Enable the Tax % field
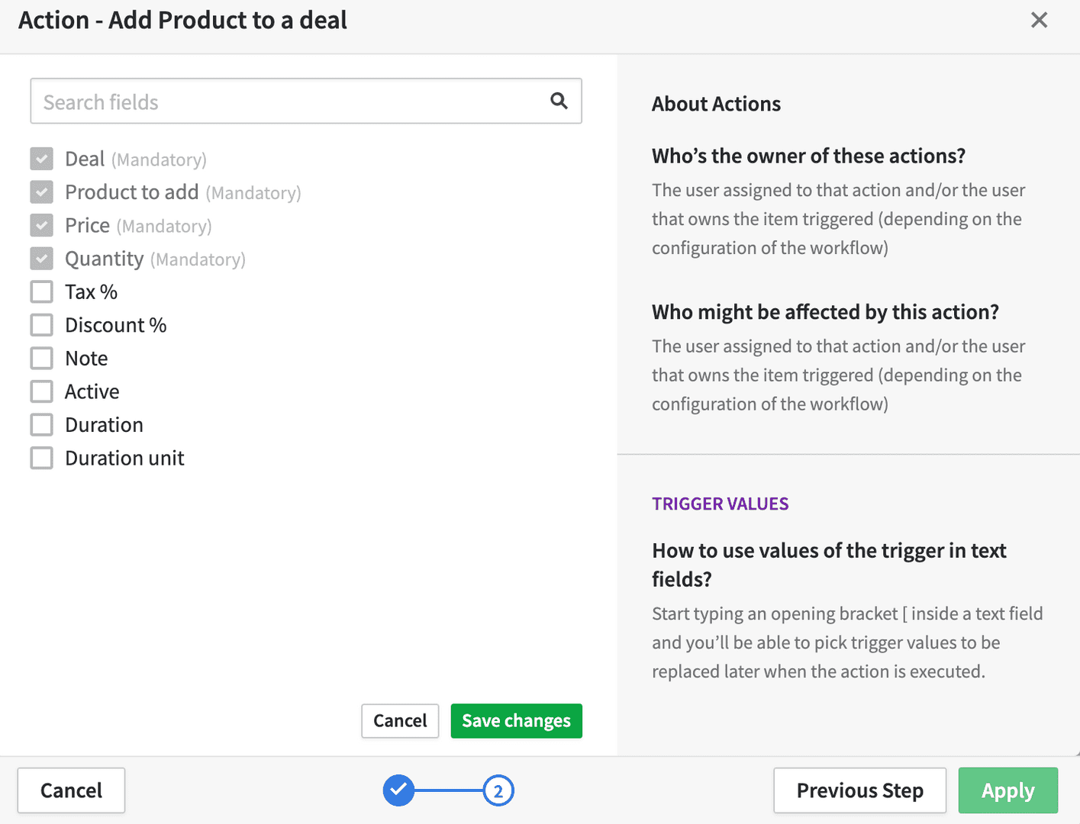The height and width of the screenshot is (824, 1080). 41,291
